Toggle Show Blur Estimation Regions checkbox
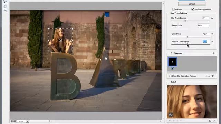This screenshot has height=124, width=221. (170, 76)
